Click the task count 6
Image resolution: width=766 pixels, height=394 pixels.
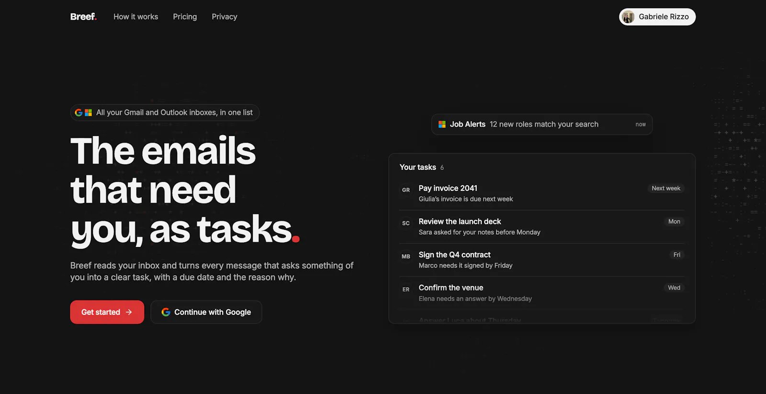442,168
